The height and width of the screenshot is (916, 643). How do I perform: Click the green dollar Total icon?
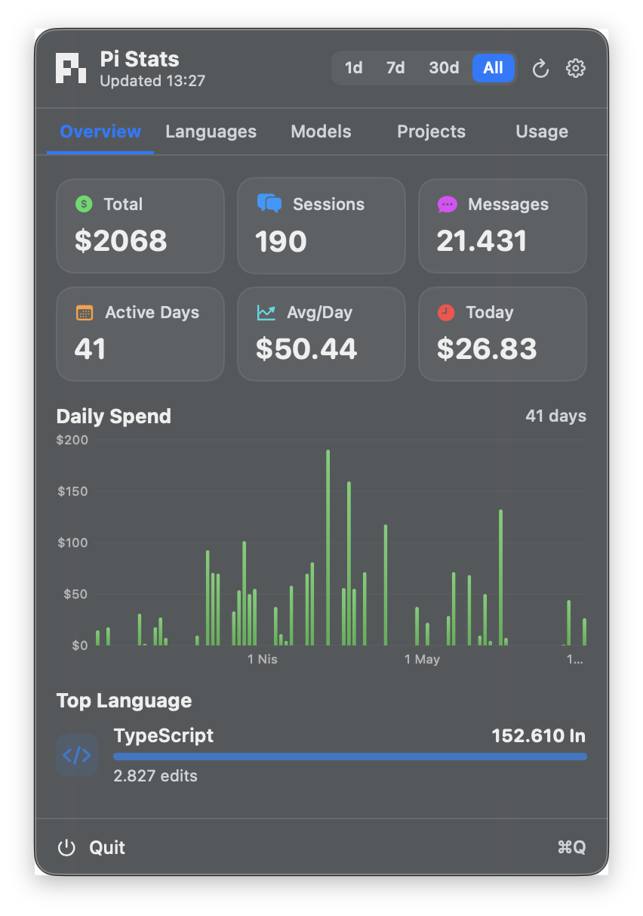(85, 204)
